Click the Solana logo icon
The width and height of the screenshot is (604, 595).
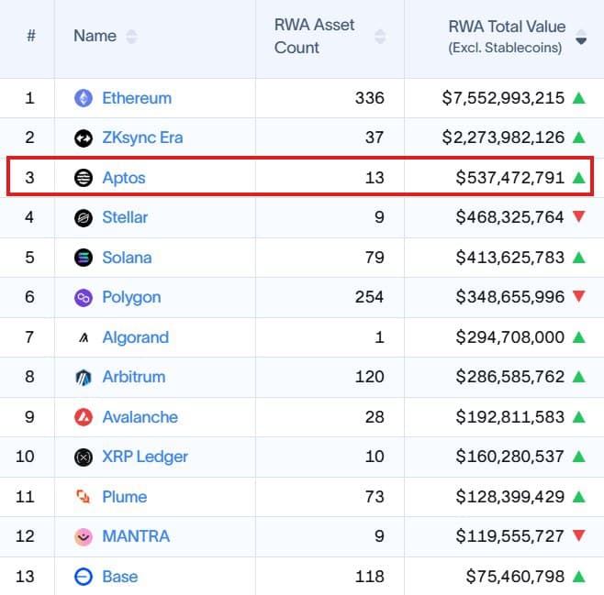[x=84, y=258]
